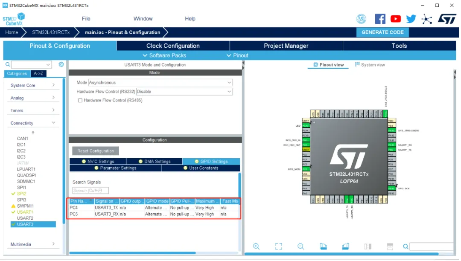Open the User Constants tab
The height and width of the screenshot is (261, 461).
[201, 168]
